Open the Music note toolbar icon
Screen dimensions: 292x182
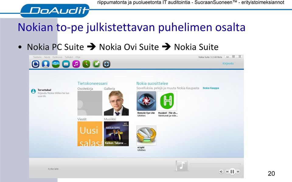[76, 64]
